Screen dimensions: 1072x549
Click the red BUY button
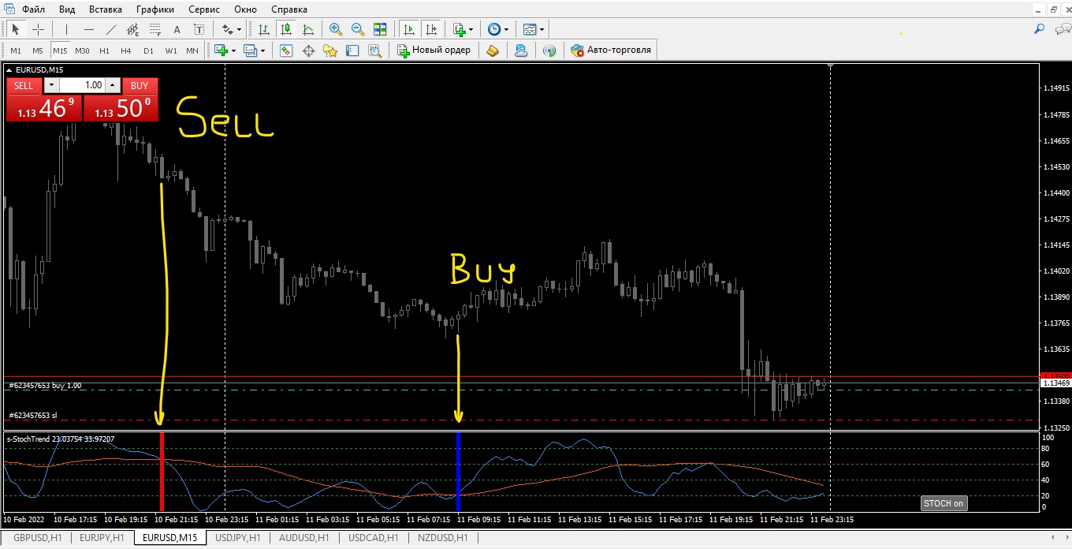140,85
